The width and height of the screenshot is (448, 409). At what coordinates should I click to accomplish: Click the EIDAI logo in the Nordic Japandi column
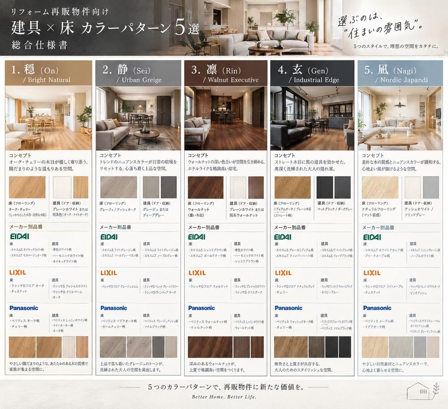372,237
